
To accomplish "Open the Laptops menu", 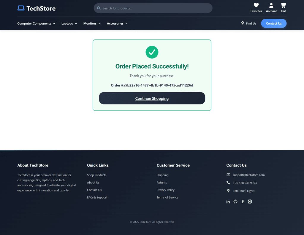I will pos(69,23).
